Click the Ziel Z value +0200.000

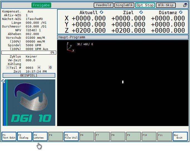tap(128, 30)
